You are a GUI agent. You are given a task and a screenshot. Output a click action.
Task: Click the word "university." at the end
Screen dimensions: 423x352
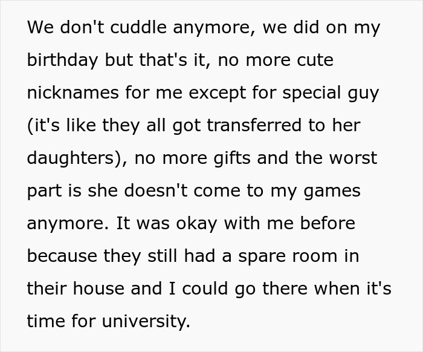coord(146,322)
